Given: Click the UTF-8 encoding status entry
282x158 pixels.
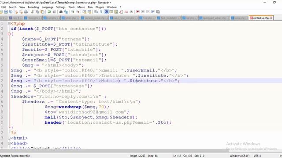Looking at the screenshot, I should (x=257, y=156).
